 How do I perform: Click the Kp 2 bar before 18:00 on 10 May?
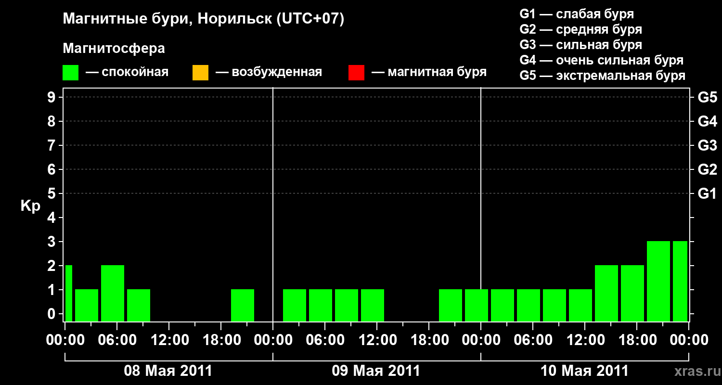point(632,293)
